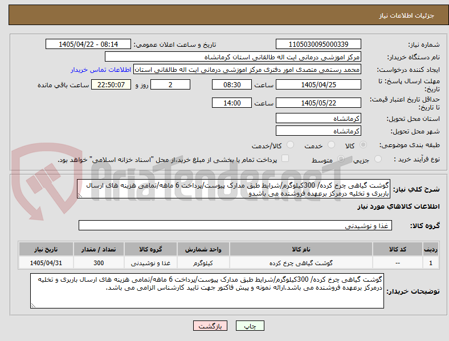Click the تعداد / مقدار column header

(x=99, y=249)
